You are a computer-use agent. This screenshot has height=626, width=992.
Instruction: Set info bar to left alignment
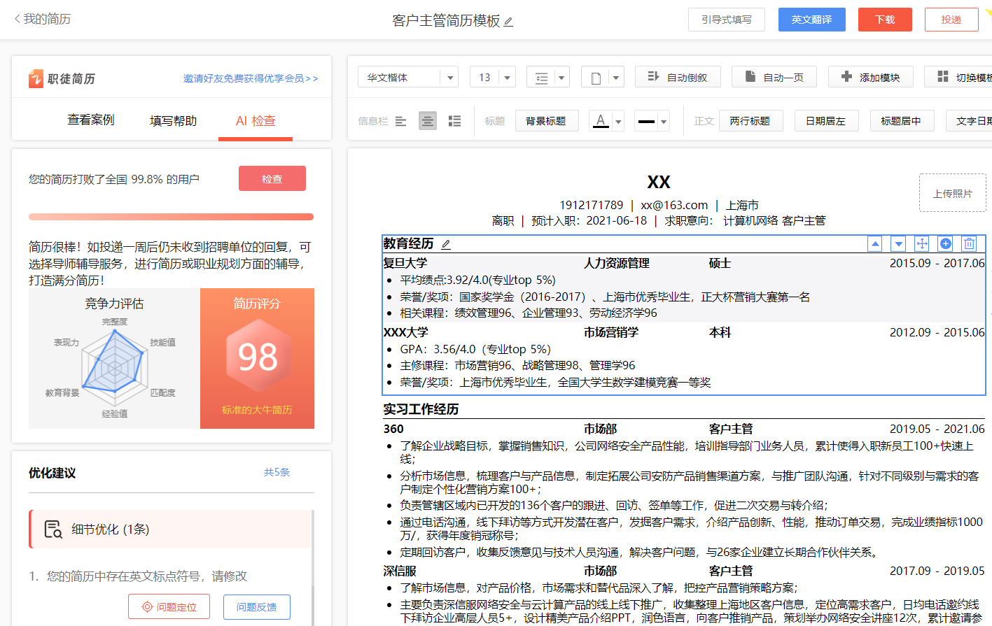click(400, 121)
